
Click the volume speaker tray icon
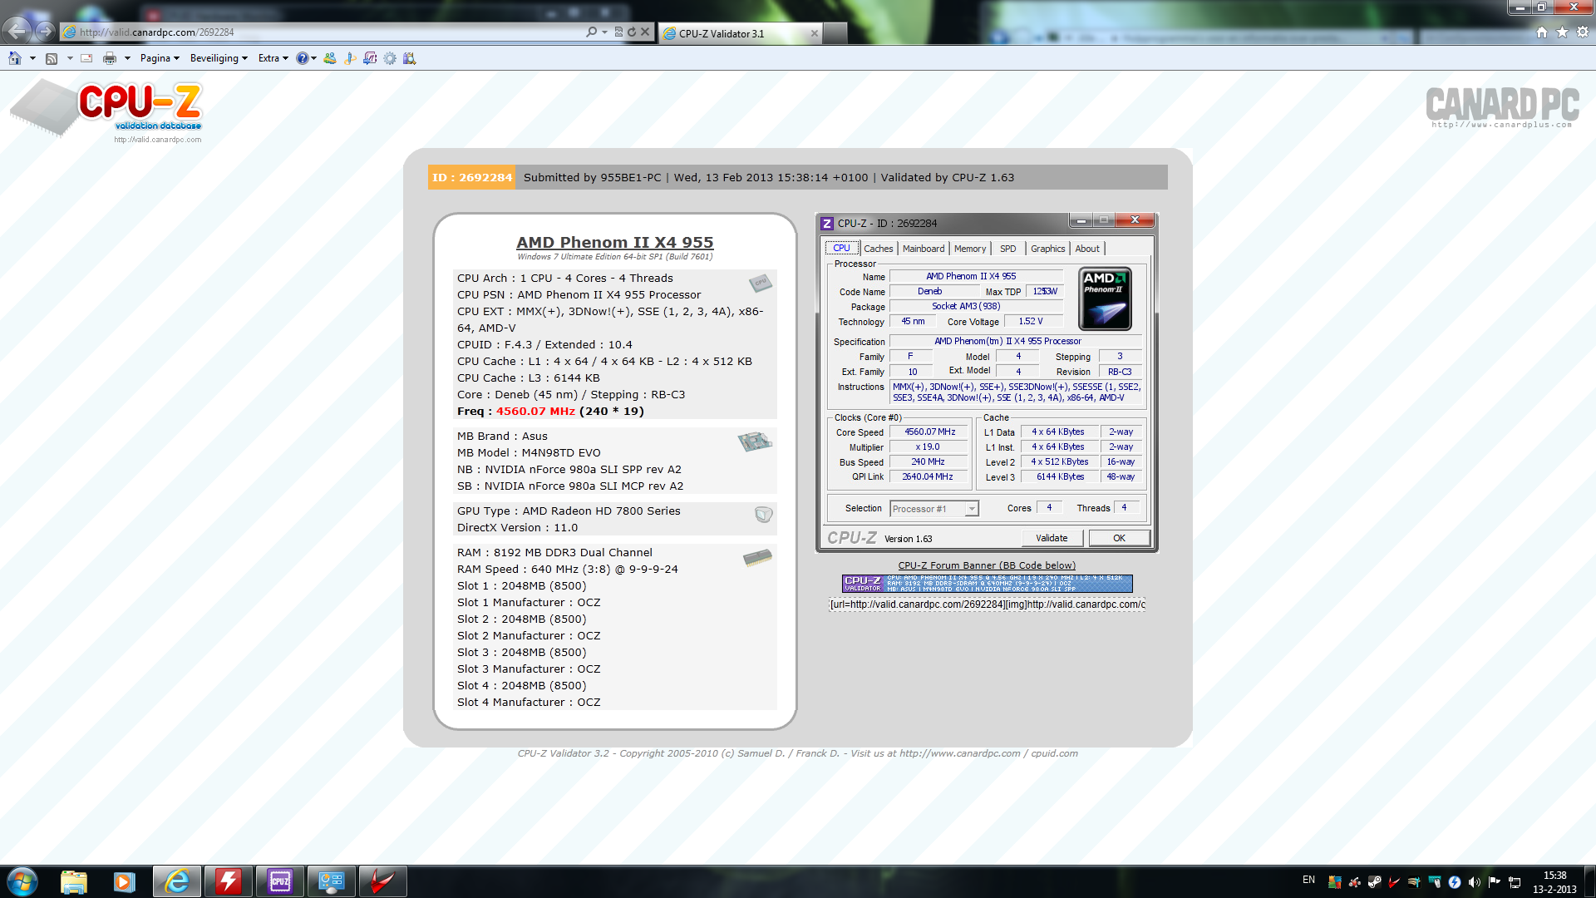coord(1475,881)
